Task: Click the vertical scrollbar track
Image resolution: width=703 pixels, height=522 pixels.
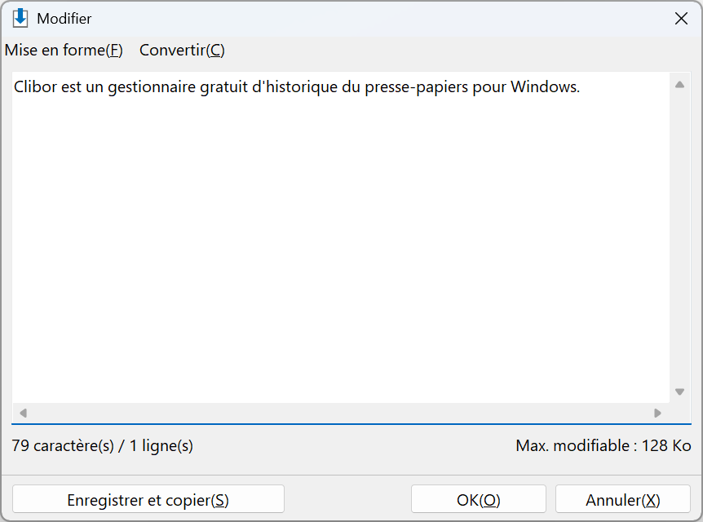Action: tap(679, 237)
